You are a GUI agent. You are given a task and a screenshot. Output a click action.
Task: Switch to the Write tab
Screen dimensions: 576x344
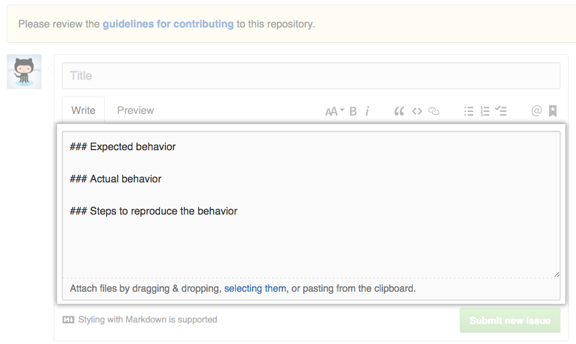(x=83, y=111)
